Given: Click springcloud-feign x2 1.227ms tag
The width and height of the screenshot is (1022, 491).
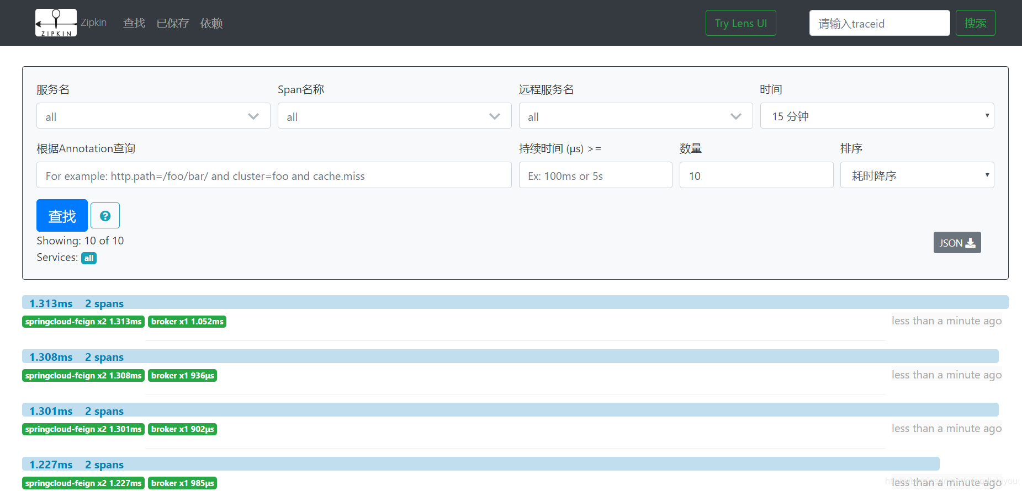Looking at the screenshot, I should [83, 483].
